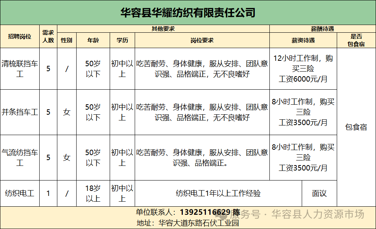Screen dimensions: 376x229
Task: Click the 其他要求 header cell
Action: pyautogui.click(x=163, y=29)
